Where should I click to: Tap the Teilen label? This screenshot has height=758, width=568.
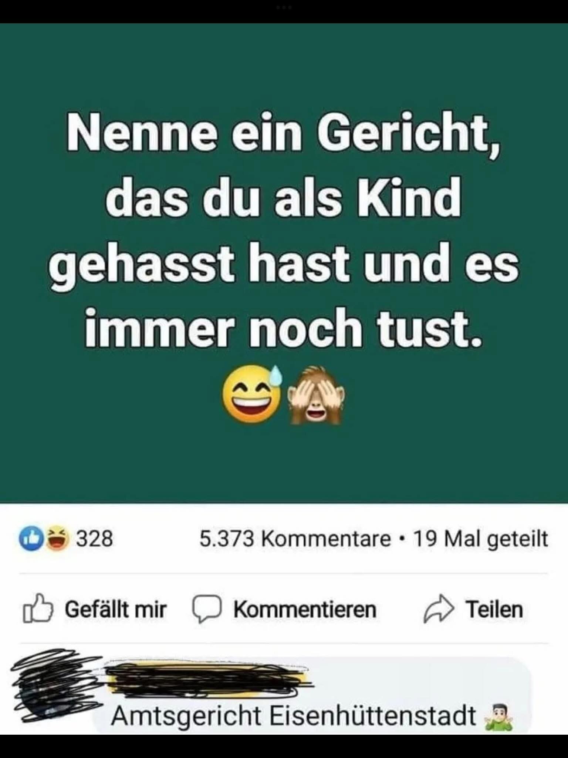494,610
